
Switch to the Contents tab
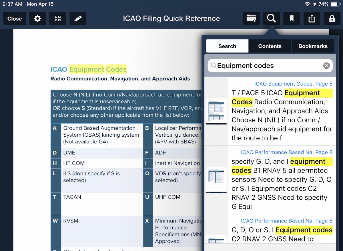(270, 46)
